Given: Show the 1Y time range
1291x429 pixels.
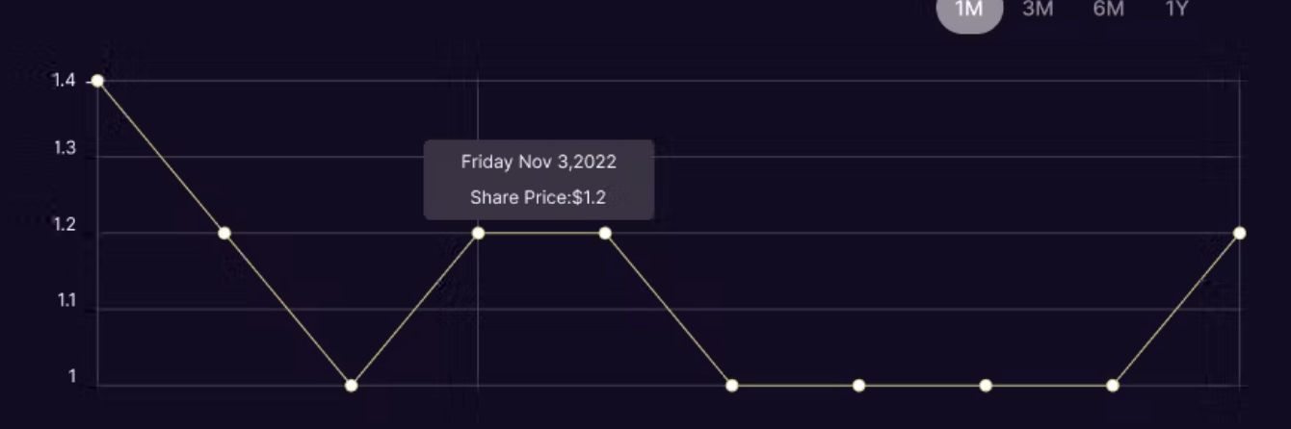Looking at the screenshot, I should 1176,11.
